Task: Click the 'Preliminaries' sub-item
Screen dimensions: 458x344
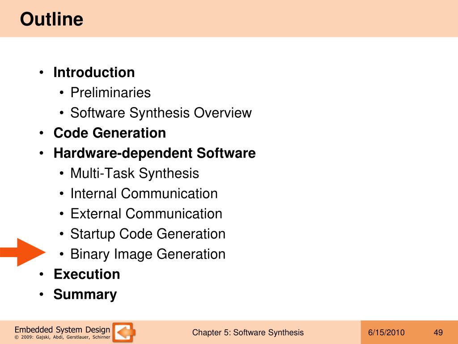Action: pyautogui.click(x=111, y=92)
